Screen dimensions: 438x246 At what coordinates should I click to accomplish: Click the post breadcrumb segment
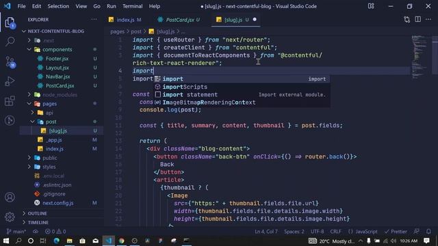136,31
